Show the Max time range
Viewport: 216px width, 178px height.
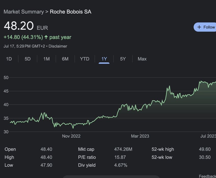[x=142, y=59]
